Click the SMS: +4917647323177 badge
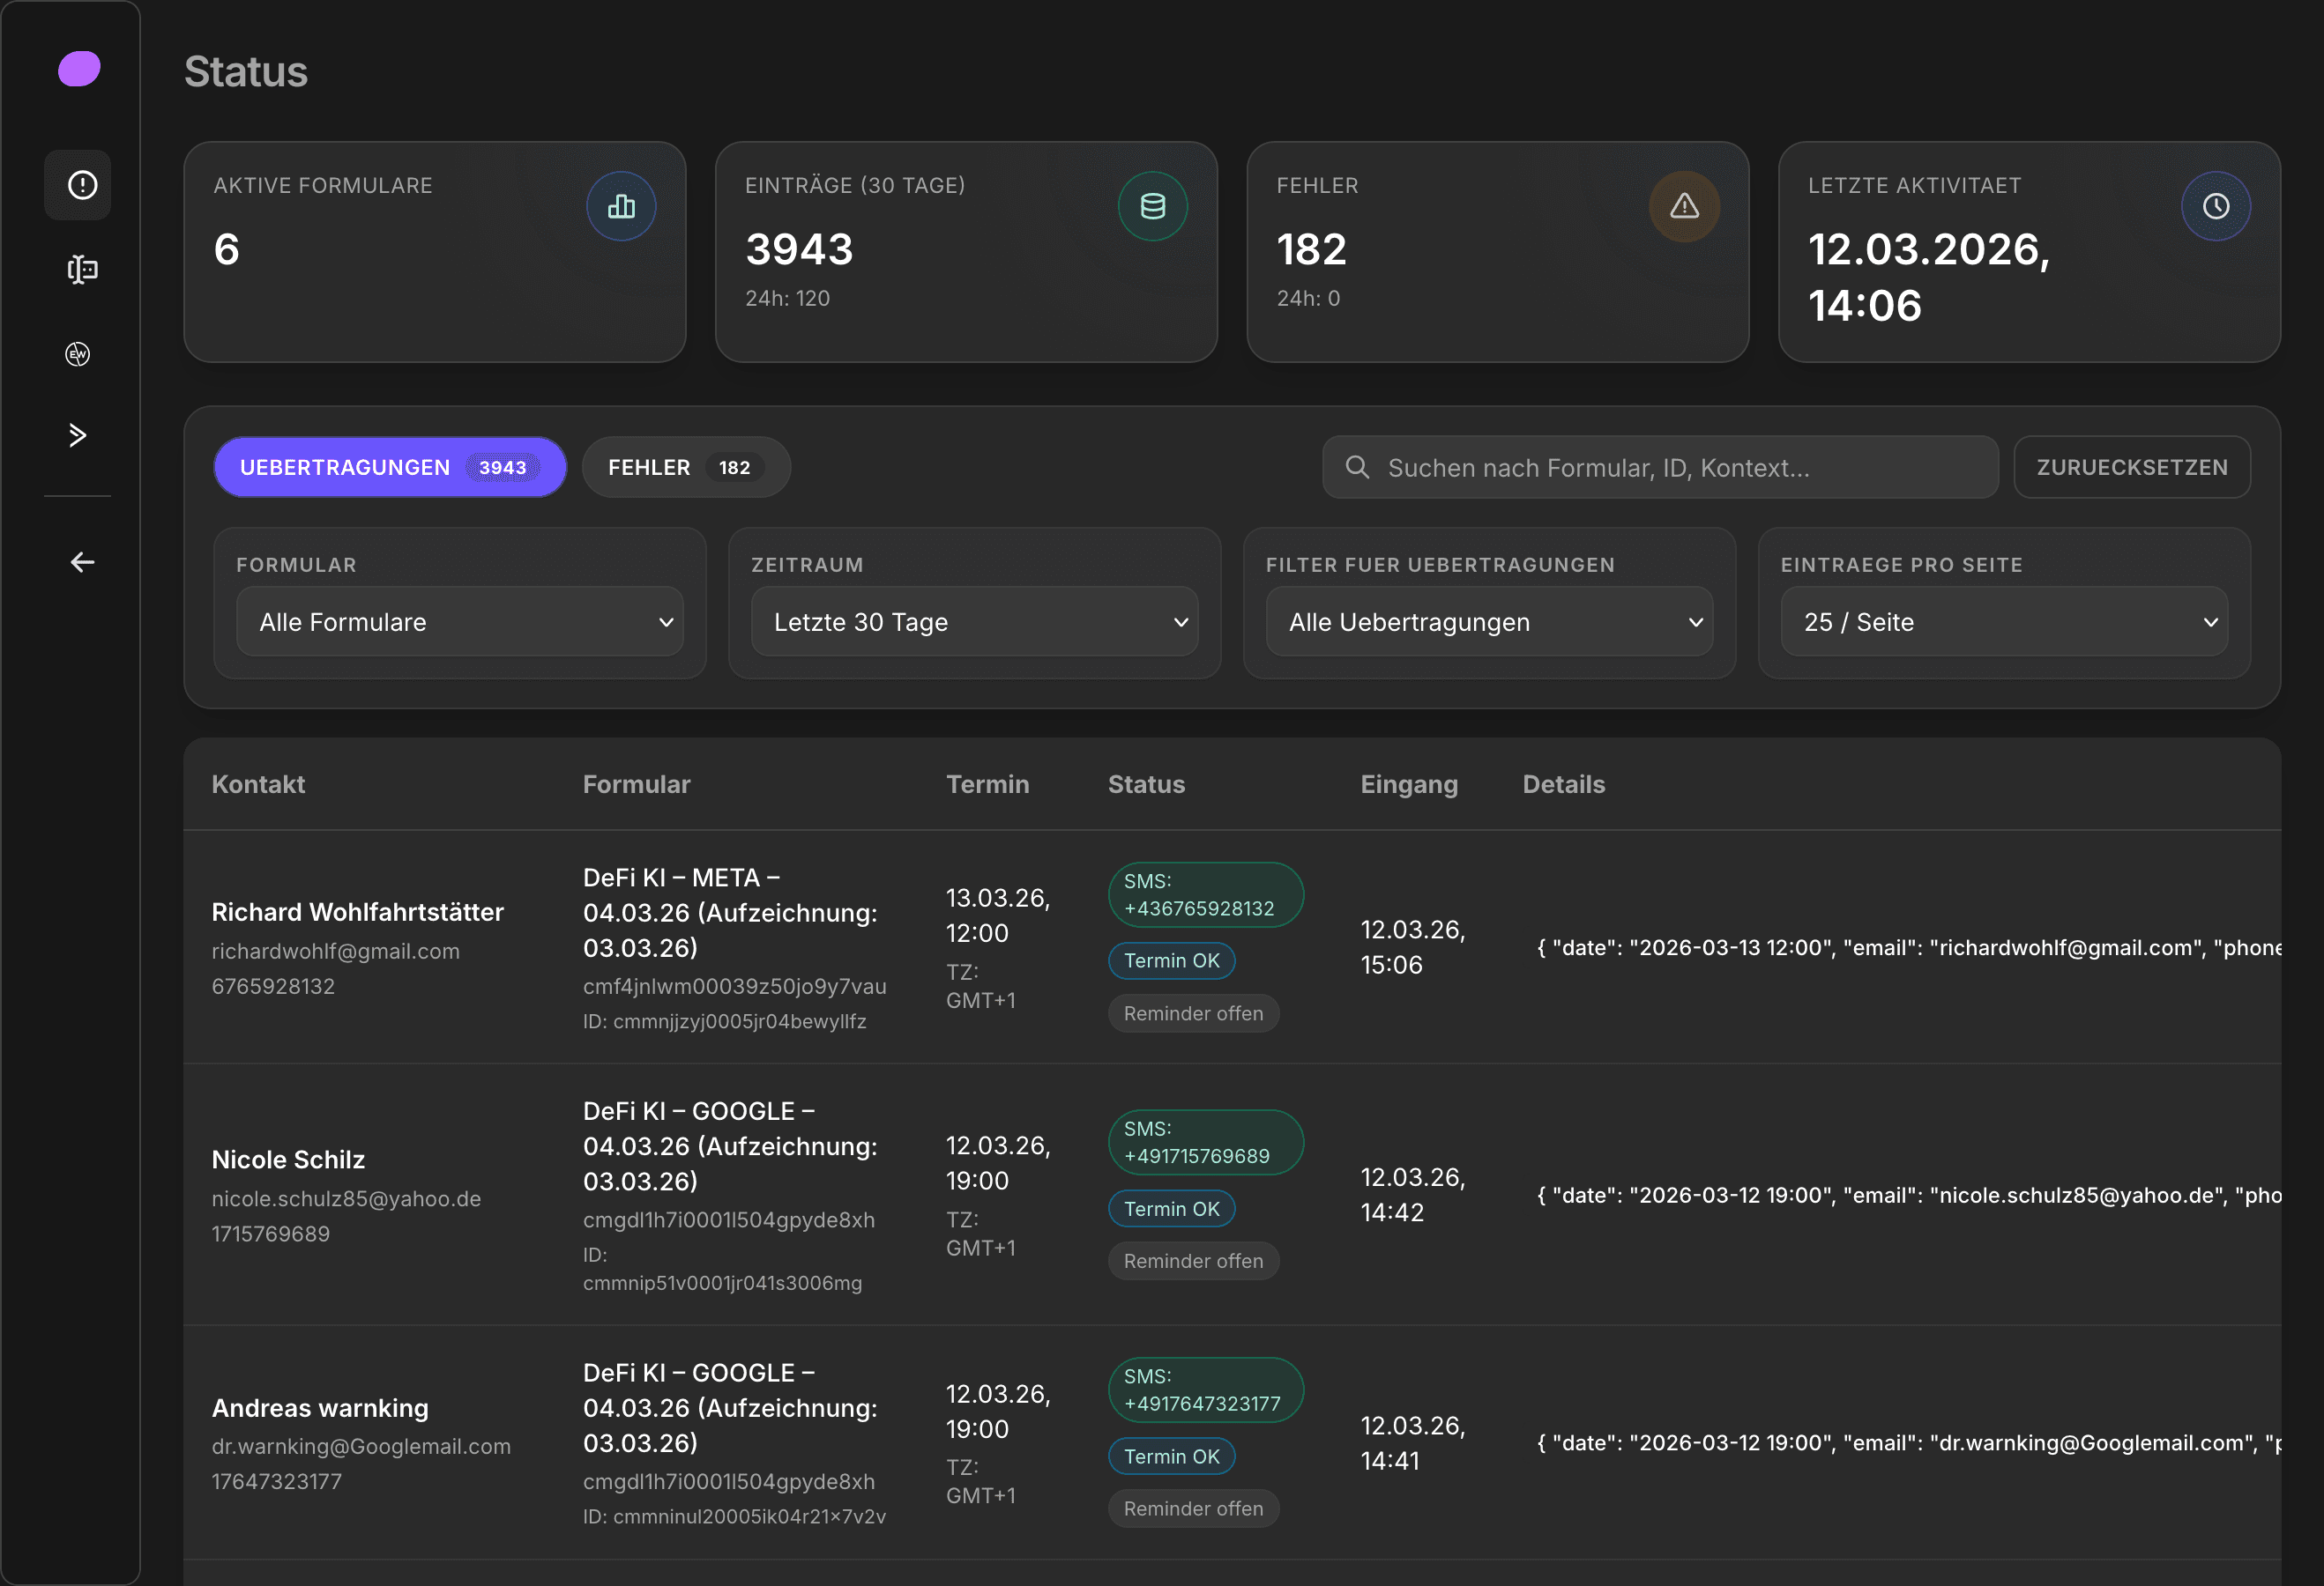The width and height of the screenshot is (2324, 1586). pyautogui.click(x=1206, y=1391)
